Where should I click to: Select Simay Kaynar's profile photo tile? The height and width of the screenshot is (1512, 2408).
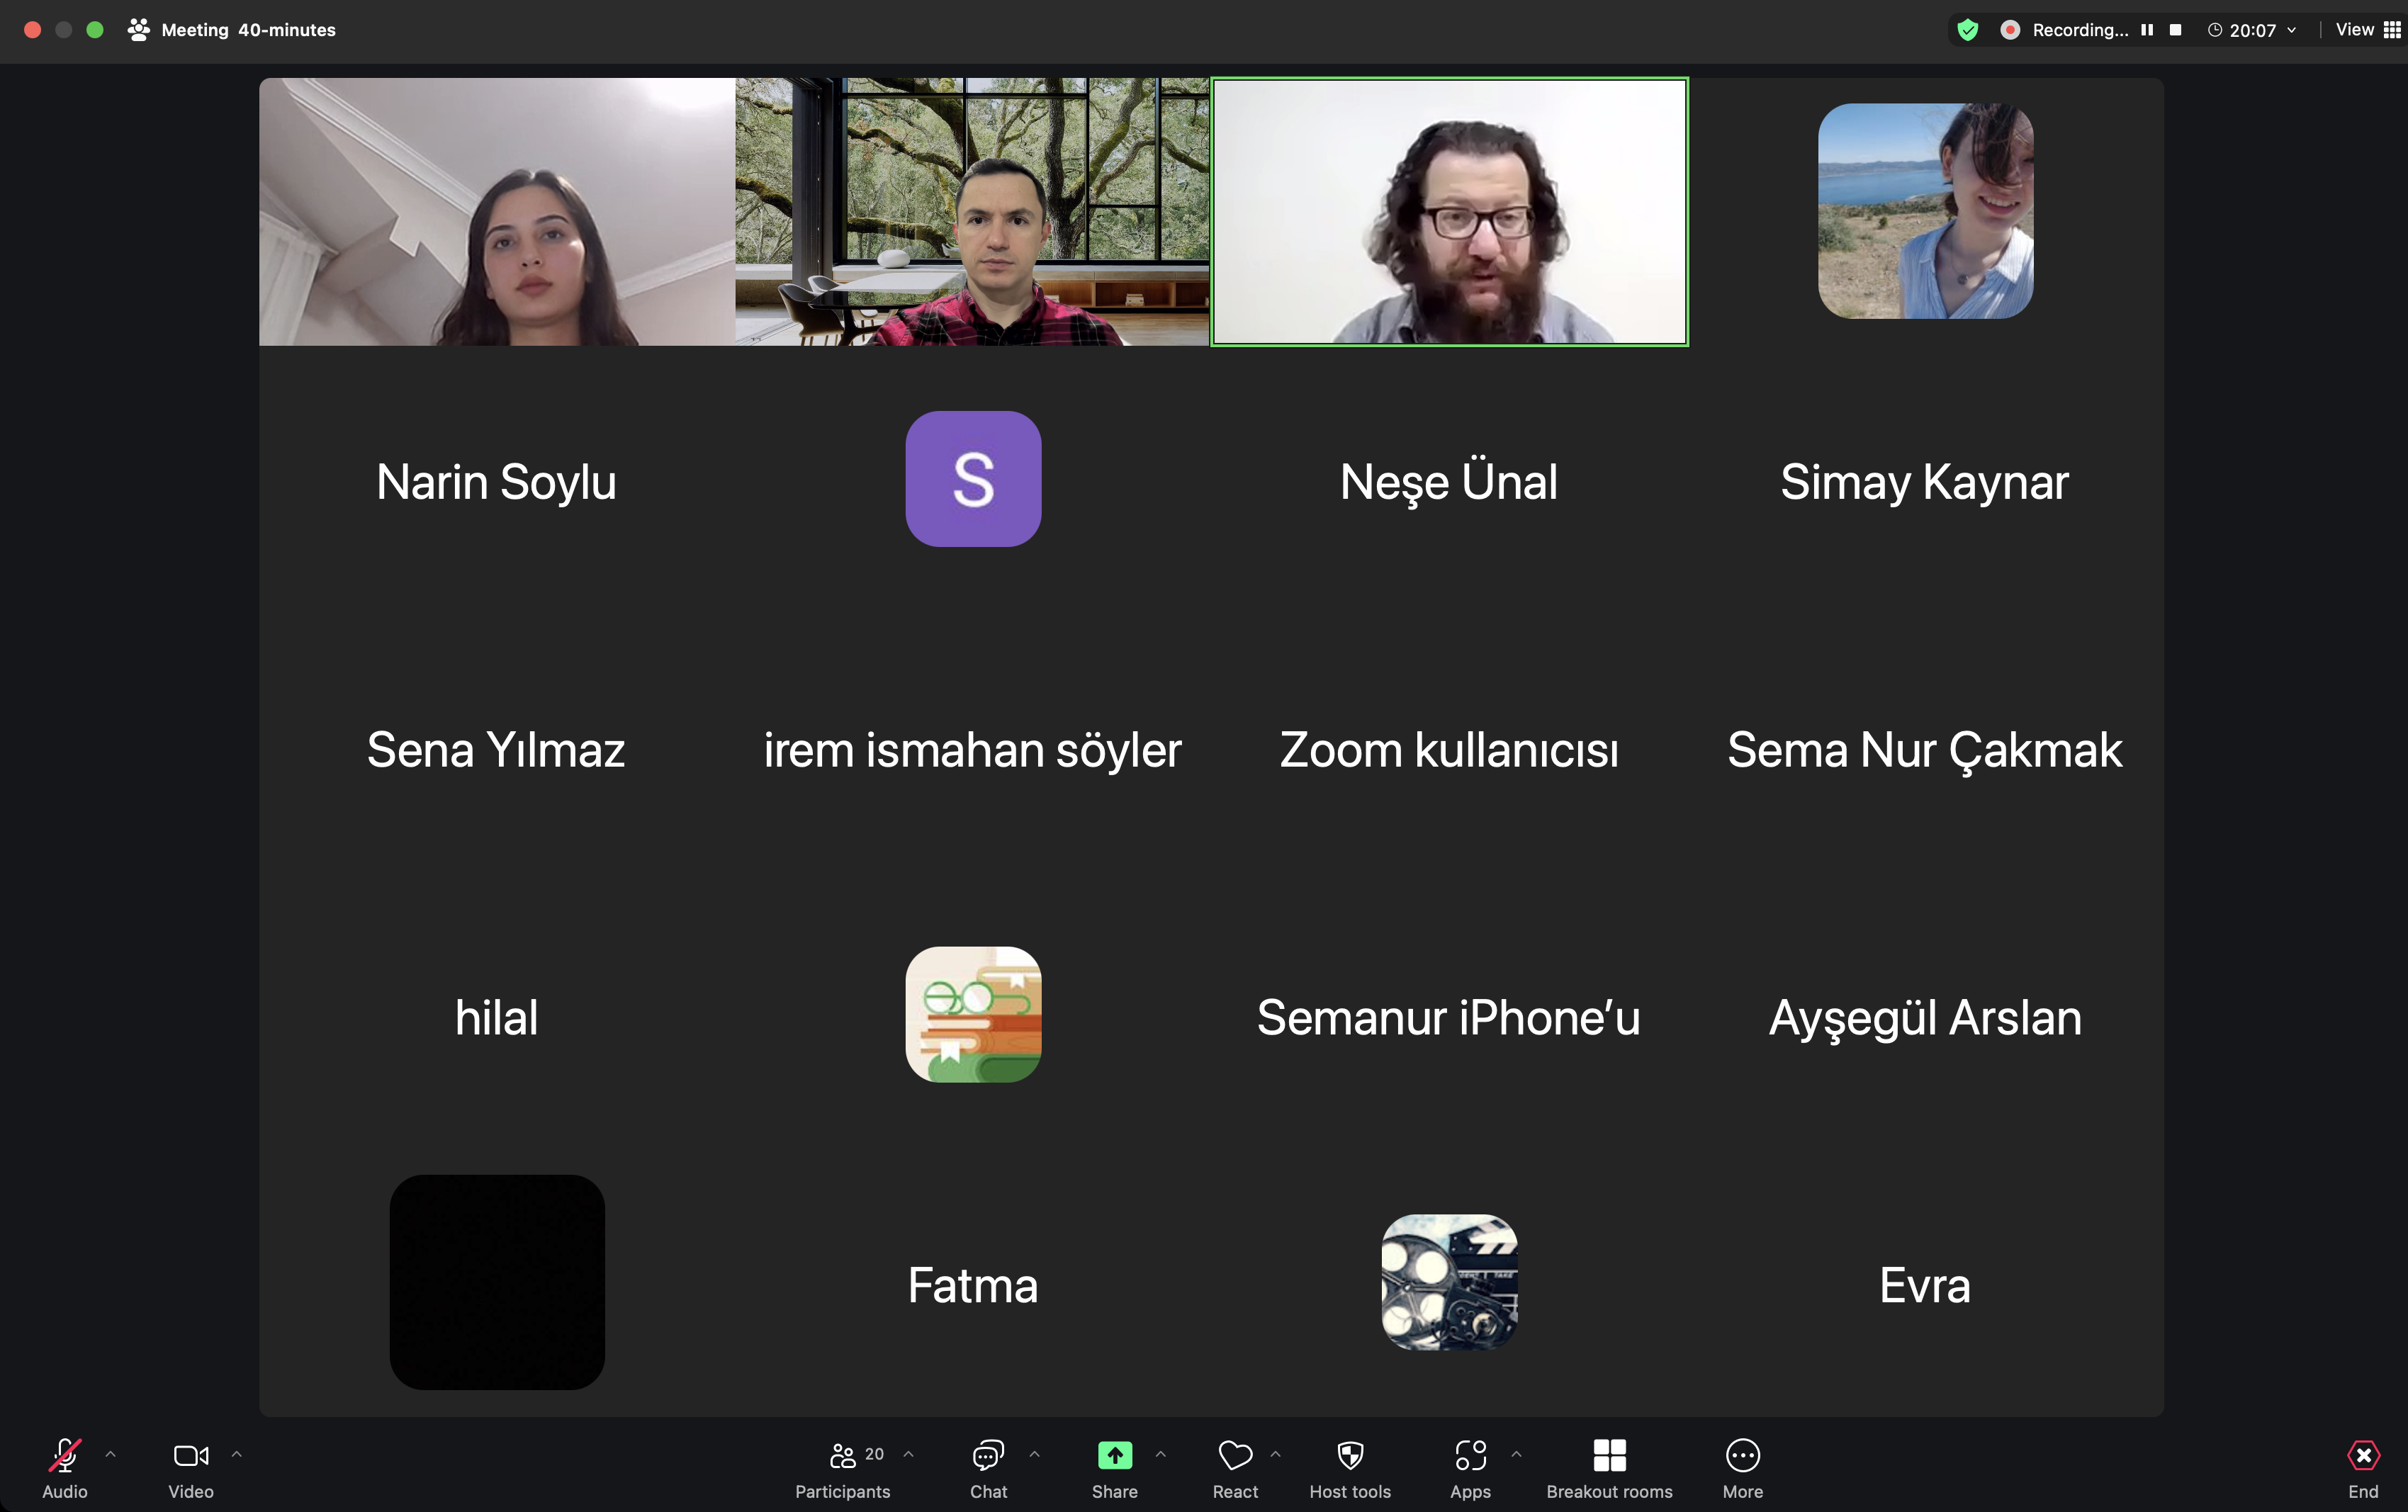click(x=1925, y=211)
